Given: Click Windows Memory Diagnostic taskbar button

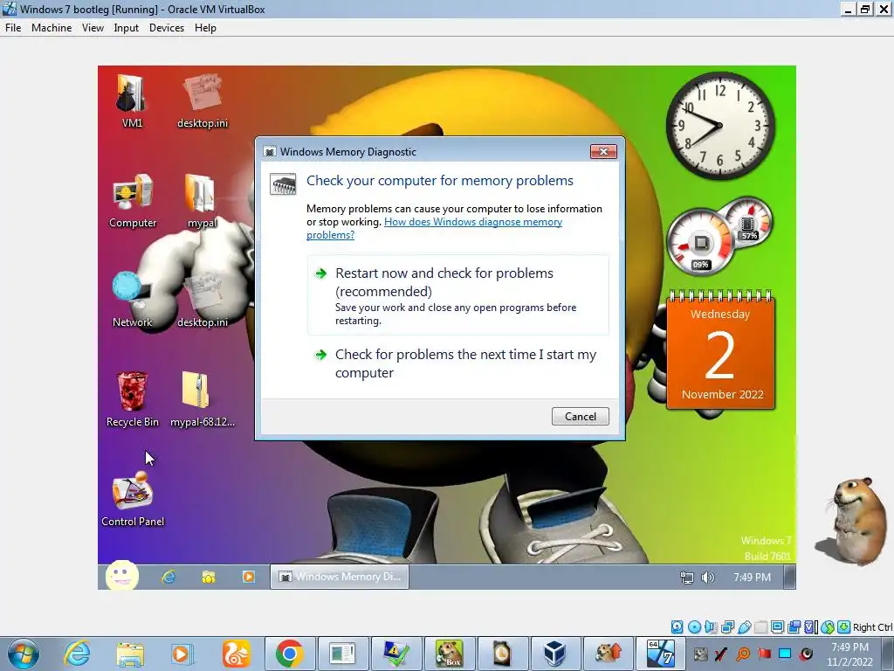Looking at the screenshot, I should point(340,577).
